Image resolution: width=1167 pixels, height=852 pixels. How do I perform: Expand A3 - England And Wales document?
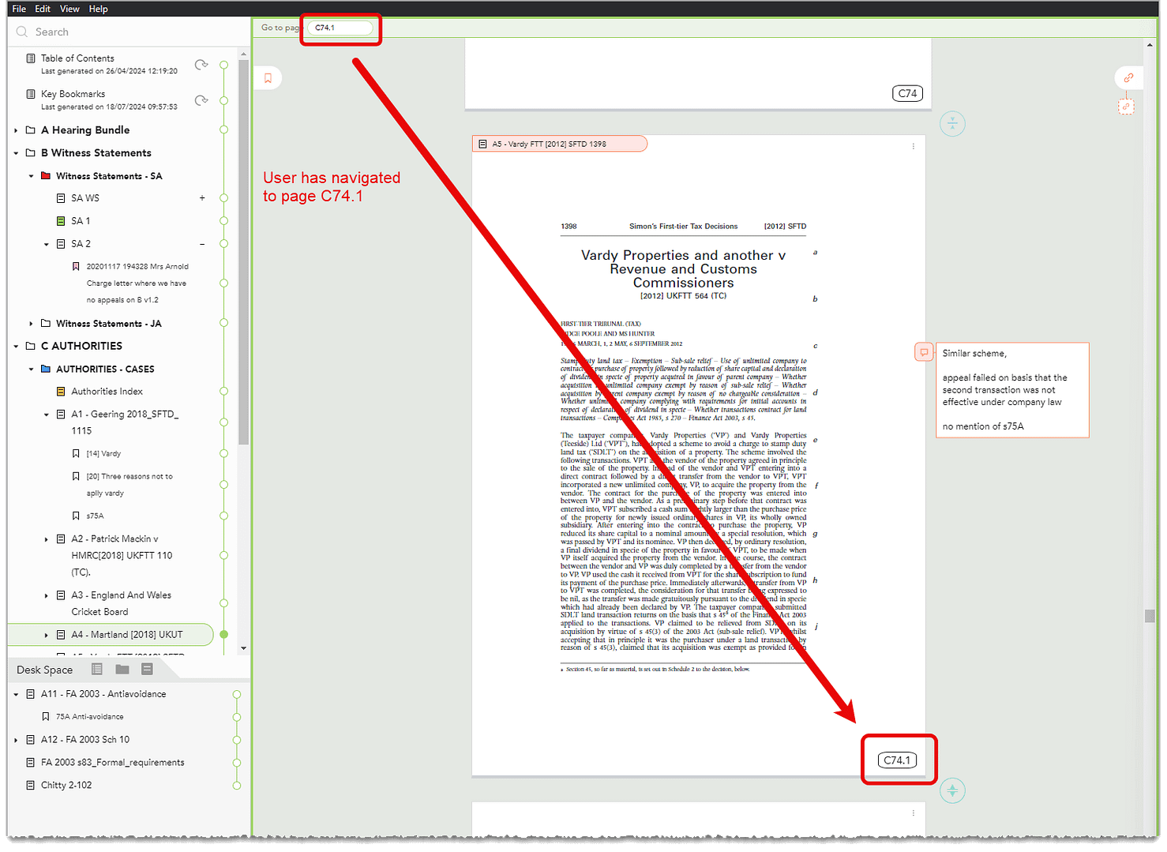tap(46, 595)
